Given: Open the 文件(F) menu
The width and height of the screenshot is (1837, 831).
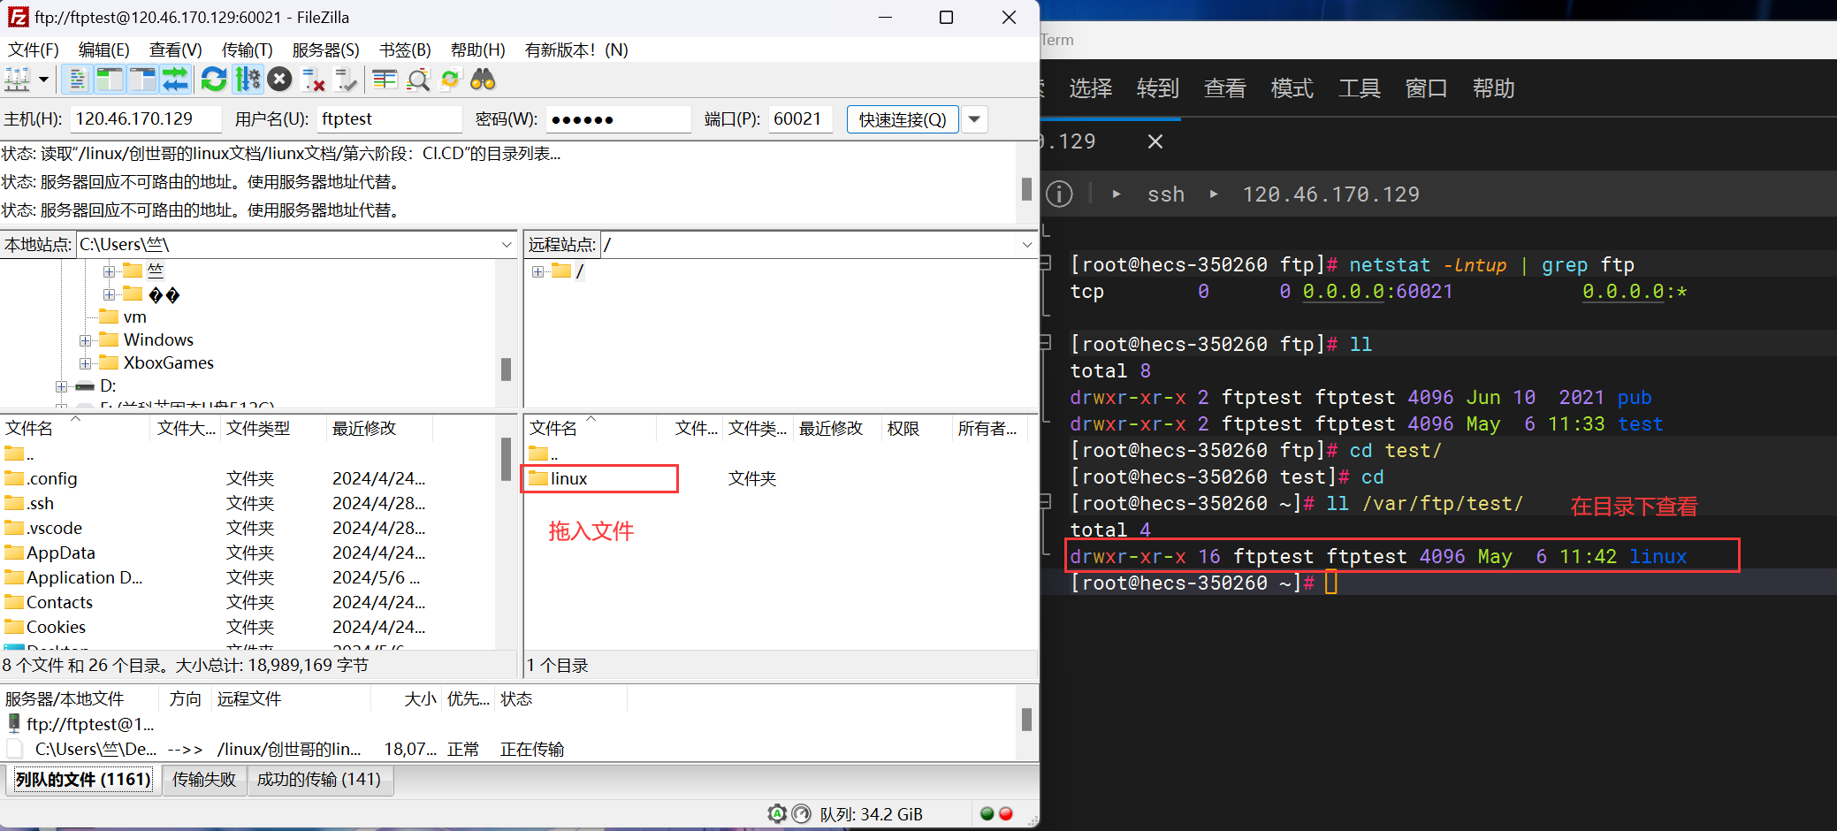Looking at the screenshot, I should (34, 50).
